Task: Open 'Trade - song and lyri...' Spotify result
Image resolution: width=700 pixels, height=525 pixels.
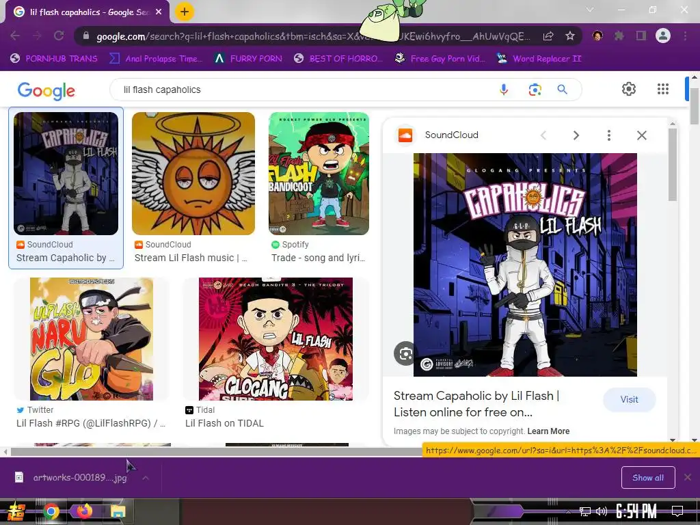Action: pos(319,258)
